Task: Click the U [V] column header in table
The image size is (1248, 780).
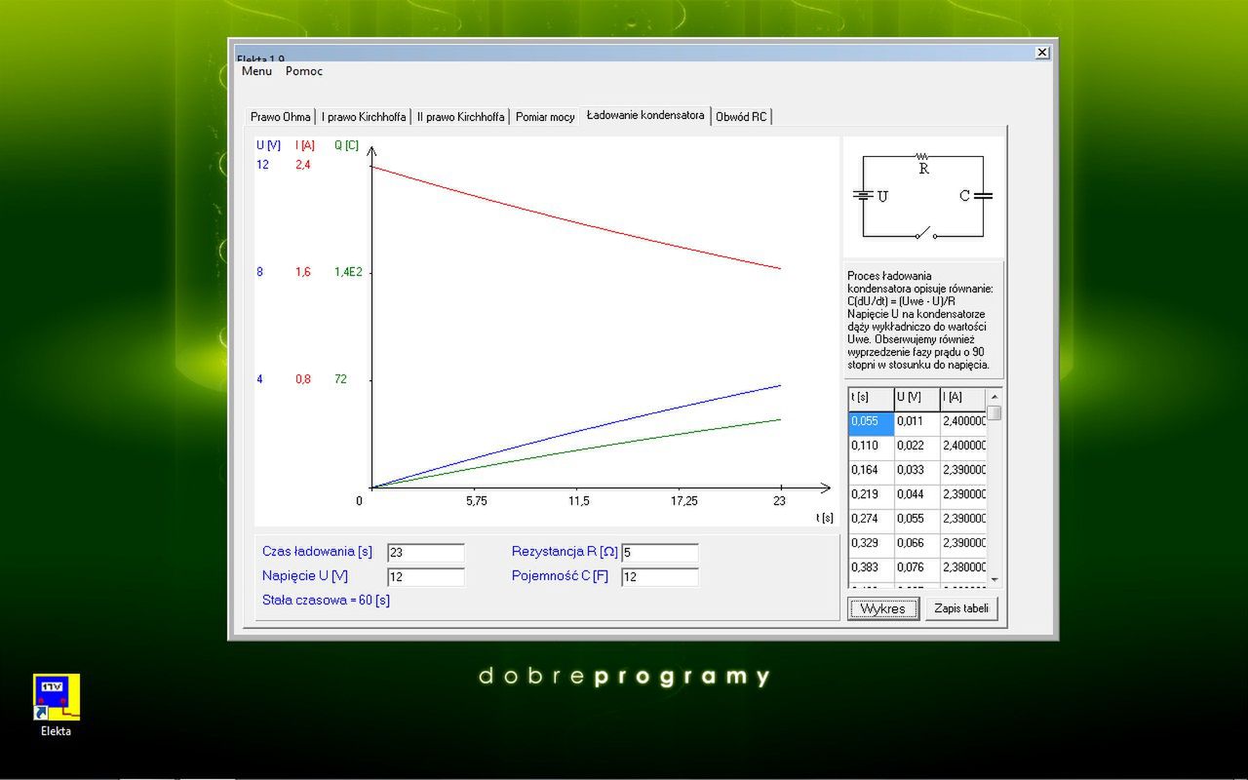Action: 916,398
